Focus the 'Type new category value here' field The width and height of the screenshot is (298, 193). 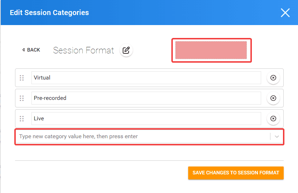[x=142, y=136]
